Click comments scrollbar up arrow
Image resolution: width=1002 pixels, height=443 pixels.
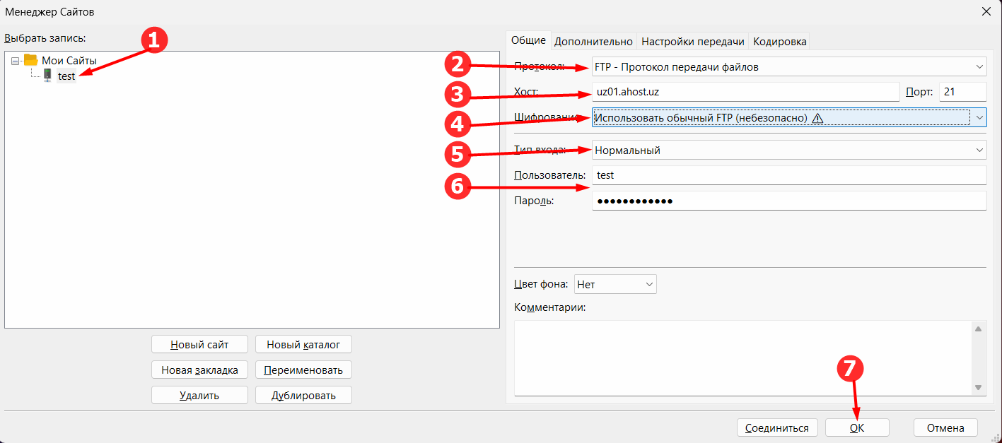click(x=979, y=329)
